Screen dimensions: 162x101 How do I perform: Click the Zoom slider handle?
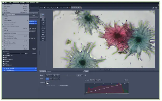[68, 75]
